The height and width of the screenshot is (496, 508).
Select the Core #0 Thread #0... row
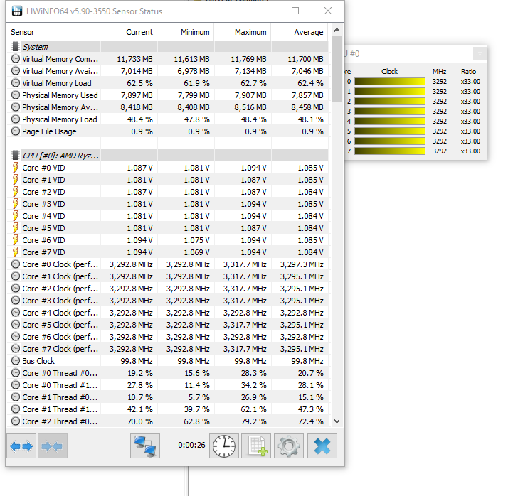point(167,373)
